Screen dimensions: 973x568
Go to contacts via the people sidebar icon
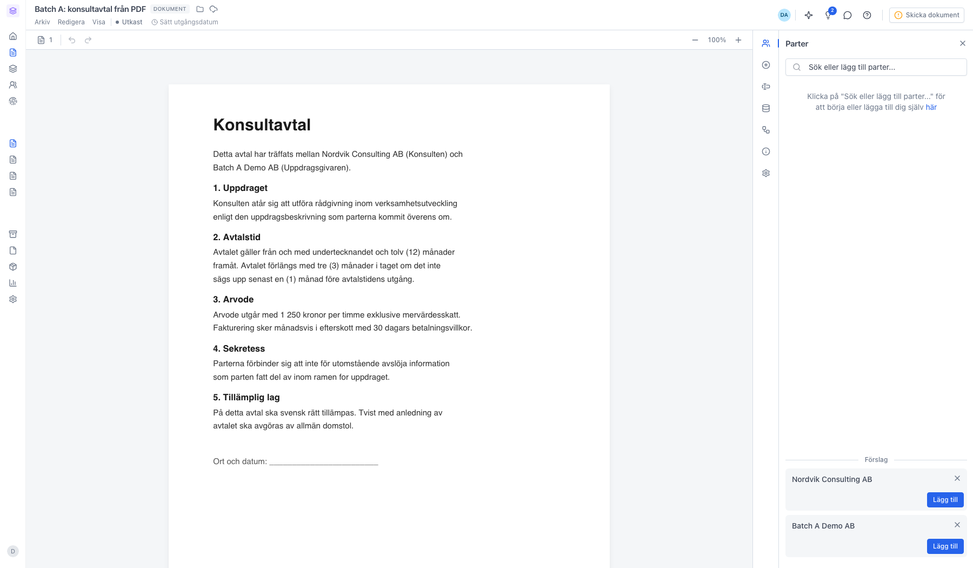[x=13, y=85]
